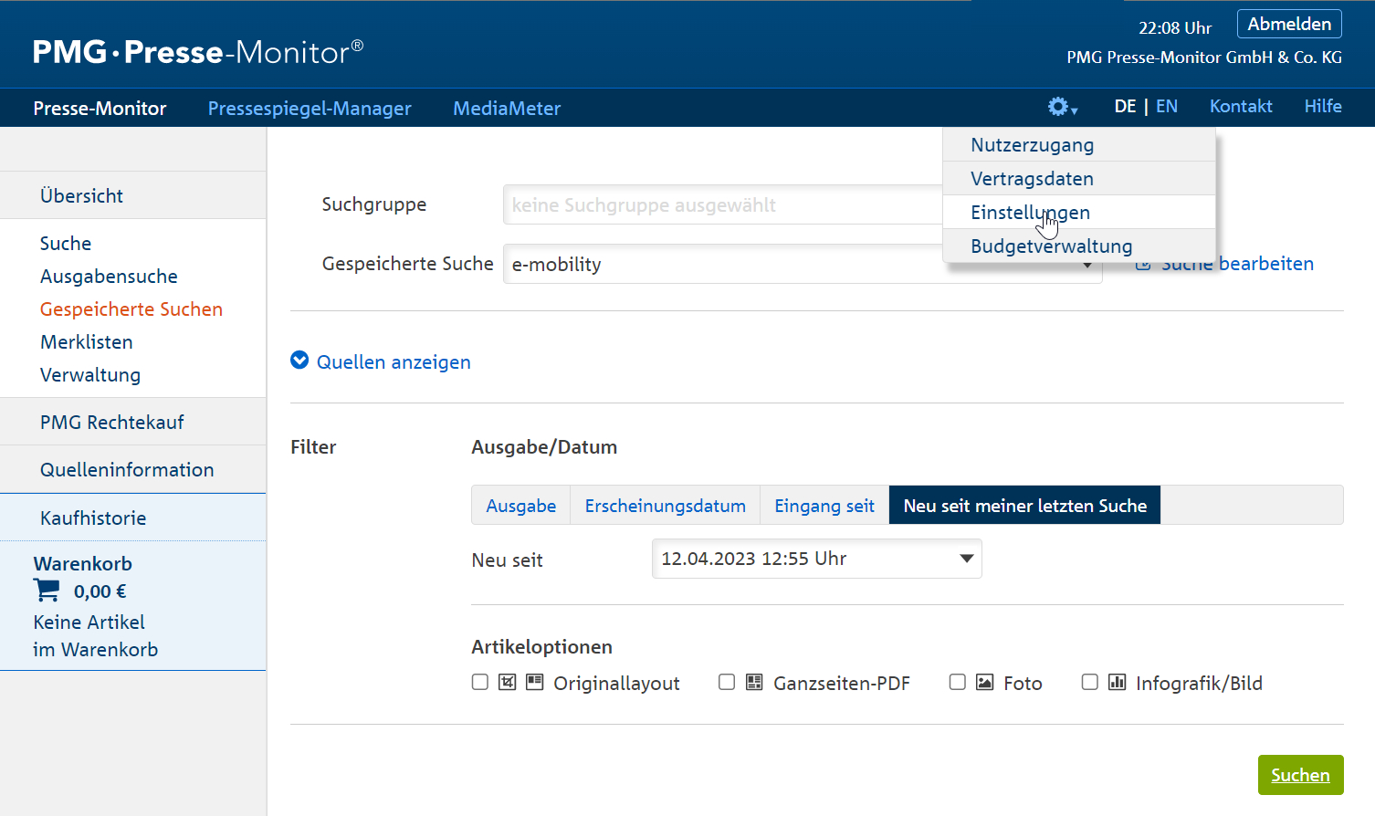Open PMG Rechtekauf in the sidebar
This screenshot has width=1375, height=816.
(x=111, y=422)
